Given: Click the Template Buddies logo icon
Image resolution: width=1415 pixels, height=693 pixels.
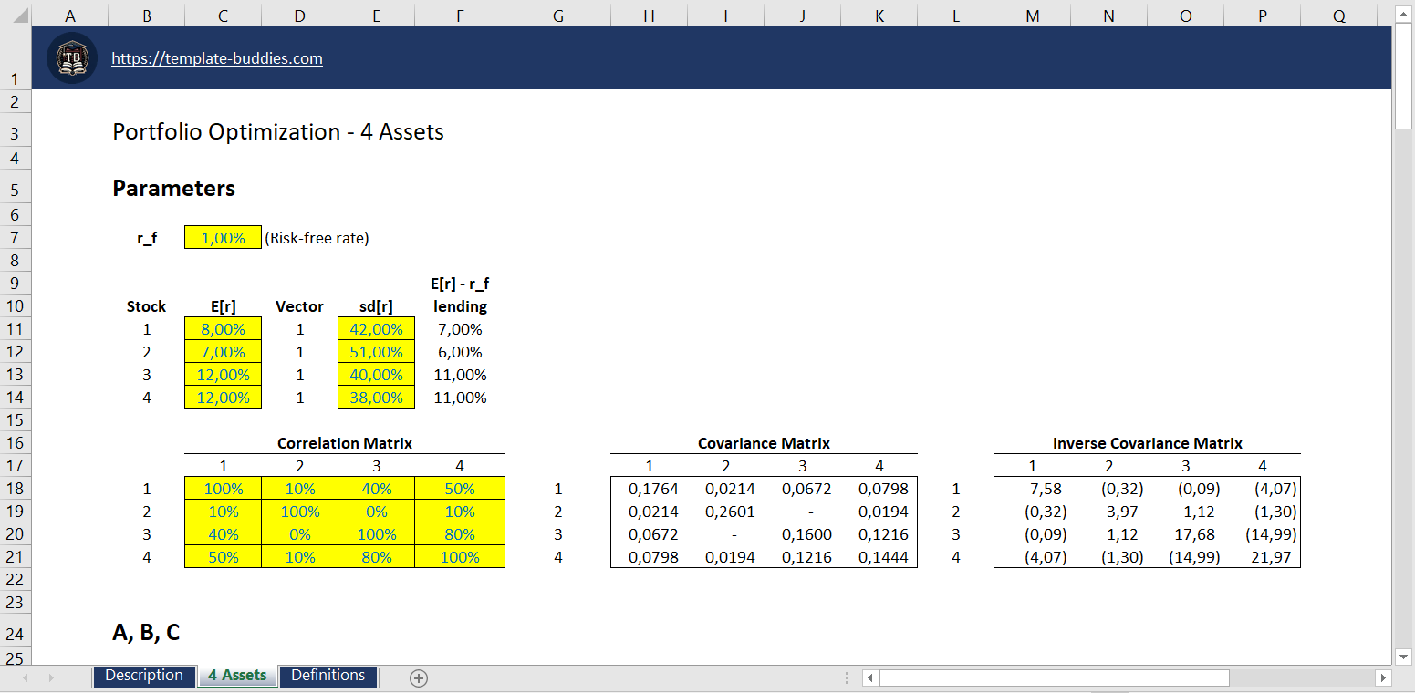Looking at the screenshot, I should [71, 57].
